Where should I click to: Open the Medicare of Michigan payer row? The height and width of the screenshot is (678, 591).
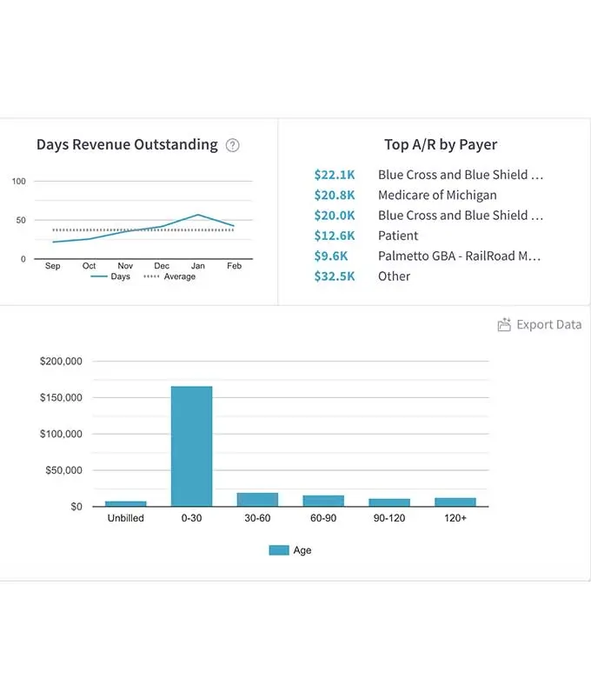(x=437, y=195)
